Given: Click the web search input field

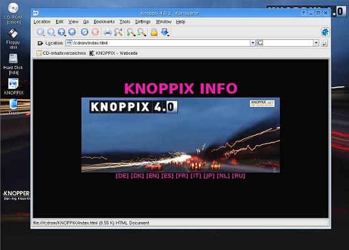Looking at the screenshot, I should (x=288, y=43).
